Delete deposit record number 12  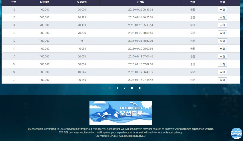(222, 41)
